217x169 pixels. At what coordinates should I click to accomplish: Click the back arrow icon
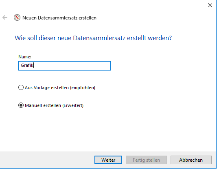click(x=5, y=17)
